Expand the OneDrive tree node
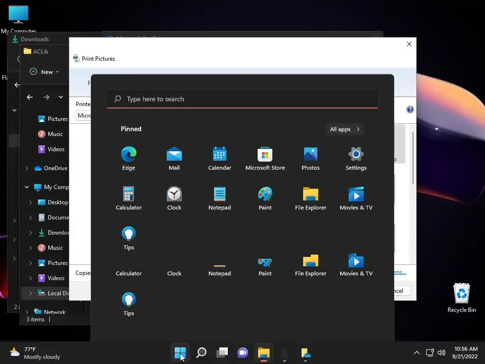The width and height of the screenshot is (485, 364). click(x=27, y=168)
